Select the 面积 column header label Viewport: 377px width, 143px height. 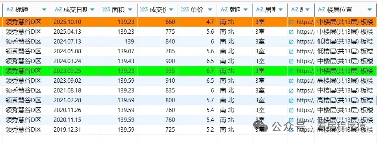click(118, 9)
